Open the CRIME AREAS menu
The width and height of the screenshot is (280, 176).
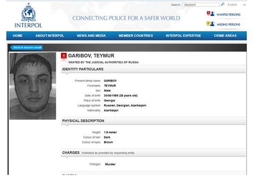click(225, 36)
